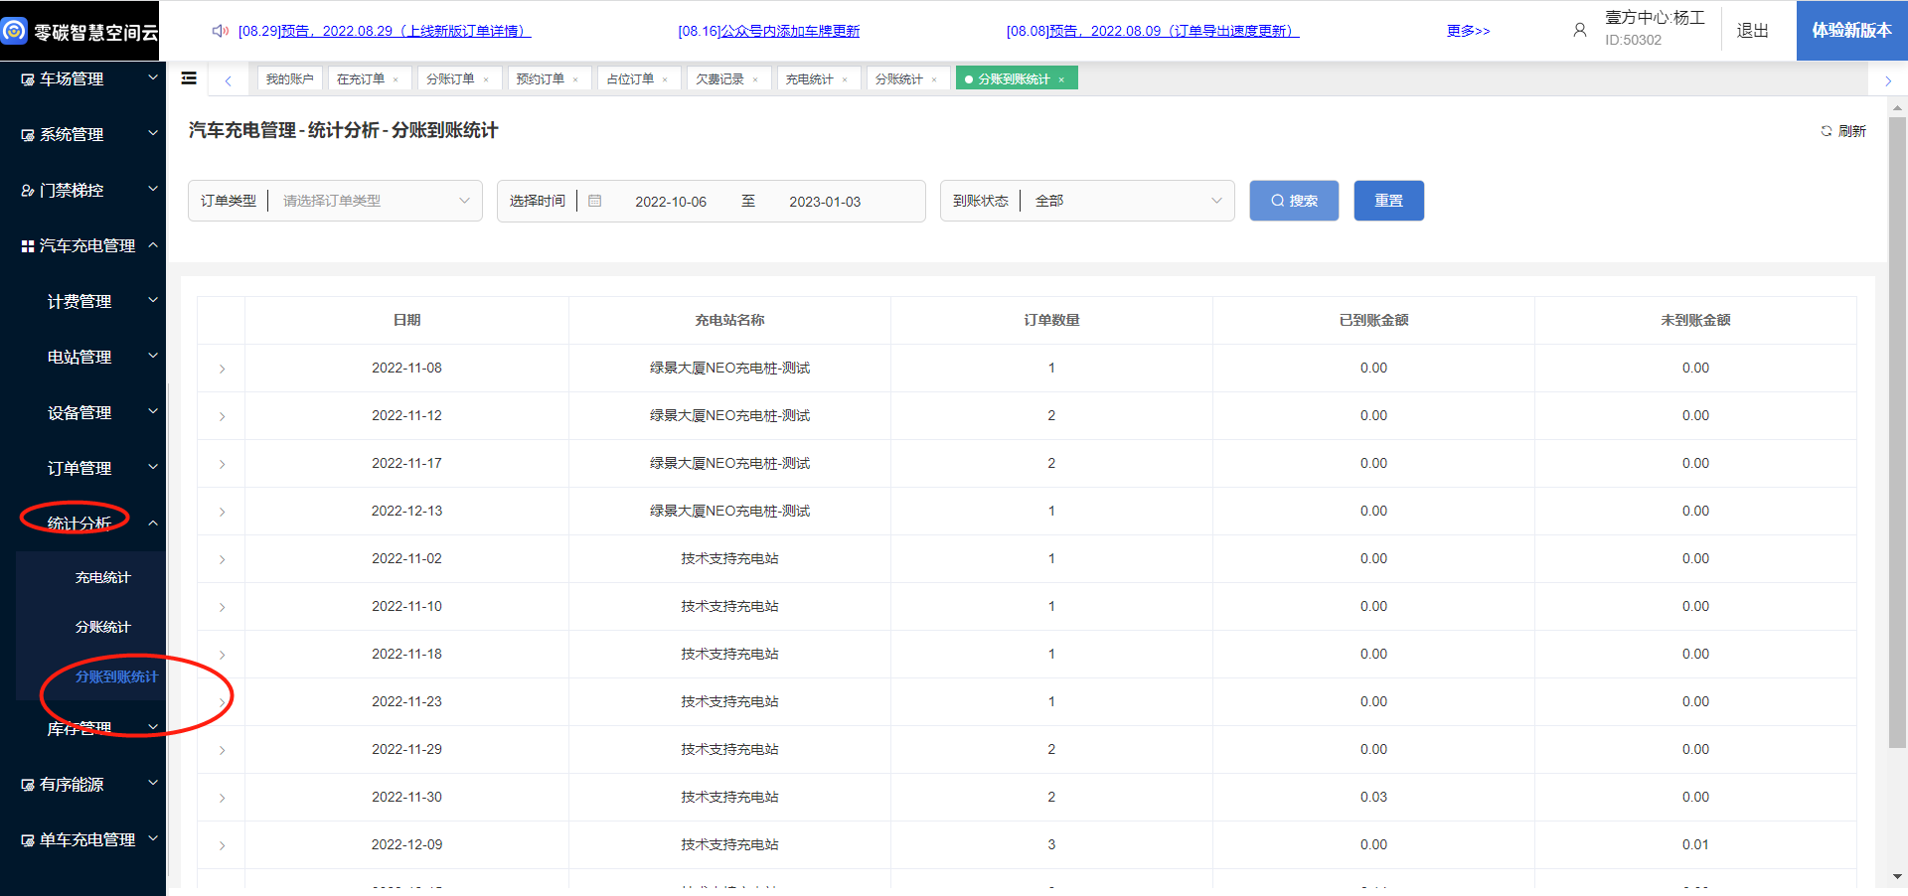Click the 搜索 search button
The image size is (1908, 896).
[1294, 201]
